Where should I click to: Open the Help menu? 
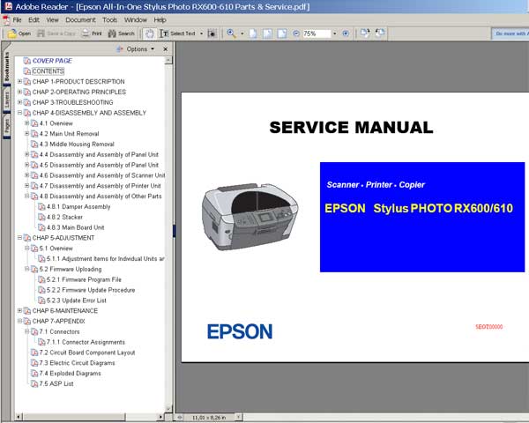click(160, 20)
